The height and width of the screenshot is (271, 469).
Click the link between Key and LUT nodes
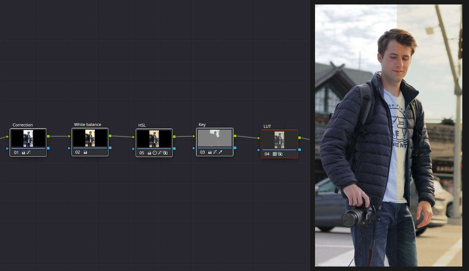point(247,137)
